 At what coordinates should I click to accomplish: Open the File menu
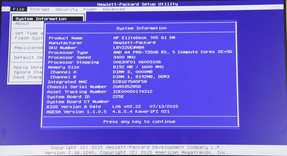[19, 9]
